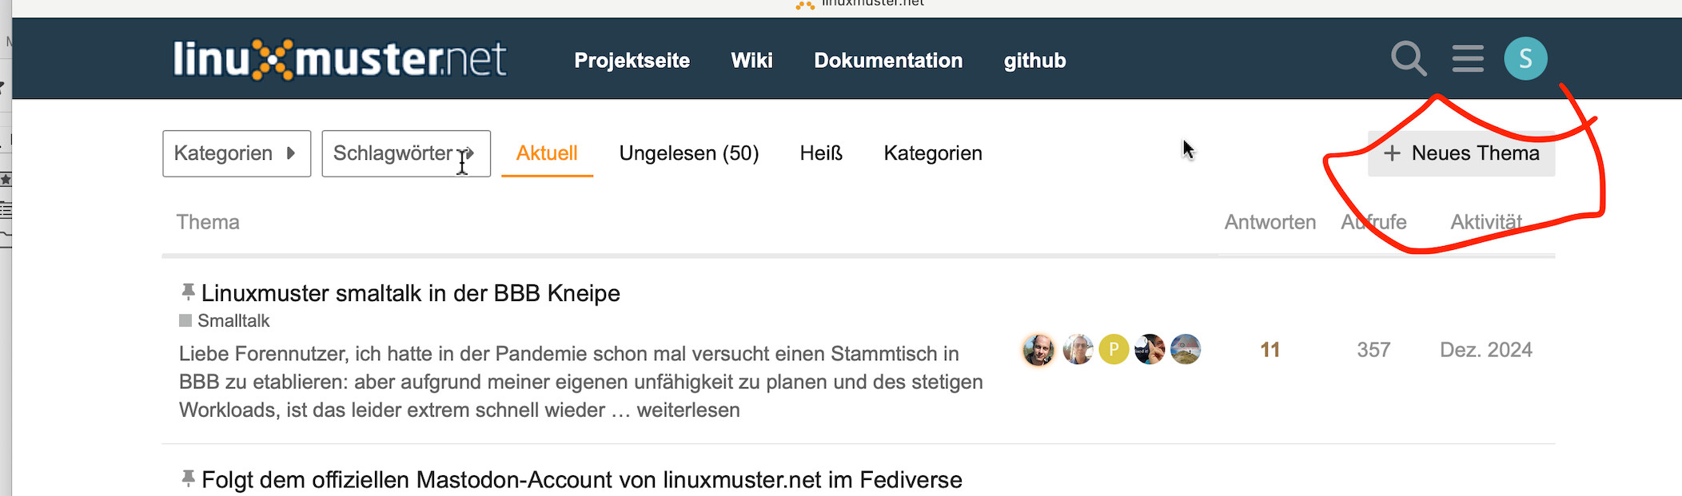Open the hamburger menu icon
This screenshot has height=496, width=1682.
click(1468, 58)
